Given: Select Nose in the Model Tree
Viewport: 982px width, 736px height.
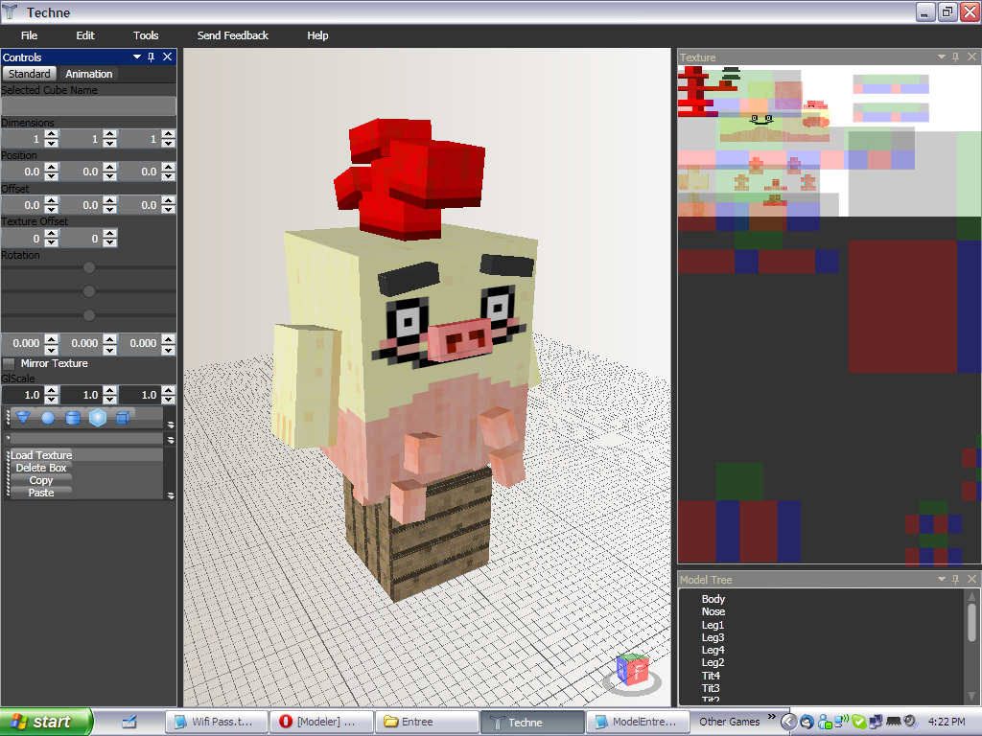Looking at the screenshot, I should [713, 611].
